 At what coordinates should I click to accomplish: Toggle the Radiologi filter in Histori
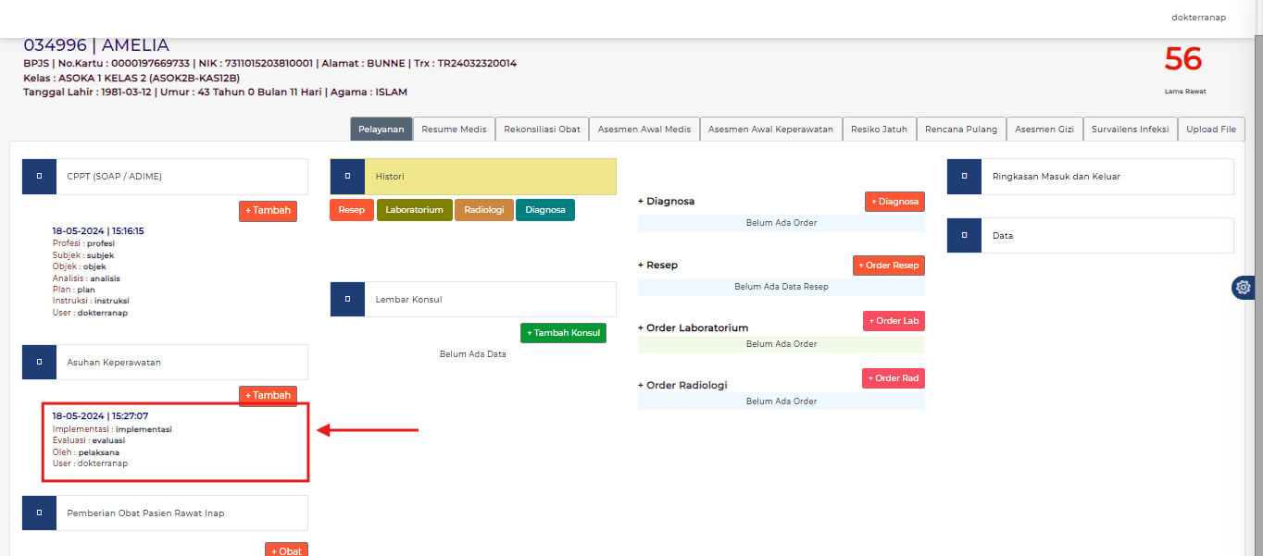[483, 210]
